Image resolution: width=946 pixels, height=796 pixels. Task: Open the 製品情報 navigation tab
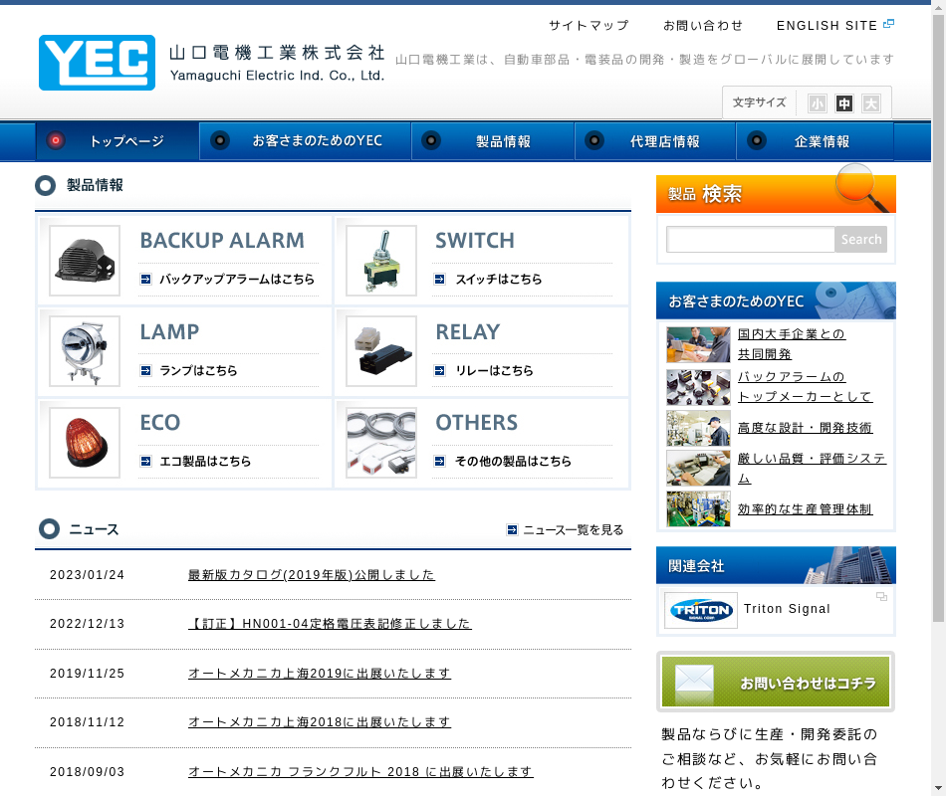[x=493, y=141]
